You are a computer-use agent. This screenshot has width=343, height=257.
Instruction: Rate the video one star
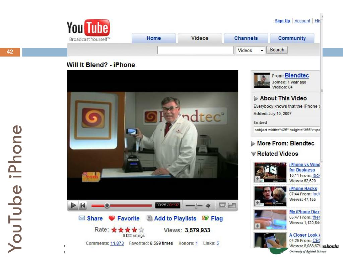pyautogui.click(x=114, y=230)
